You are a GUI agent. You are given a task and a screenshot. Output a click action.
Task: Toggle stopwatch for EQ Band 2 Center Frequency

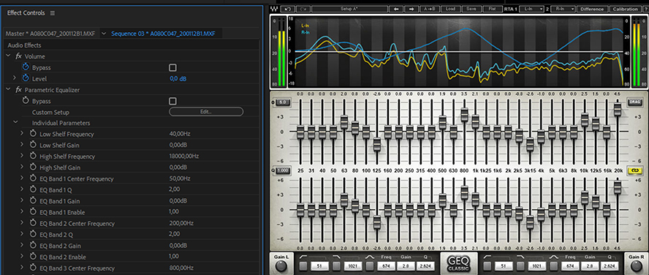coord(33,223)
